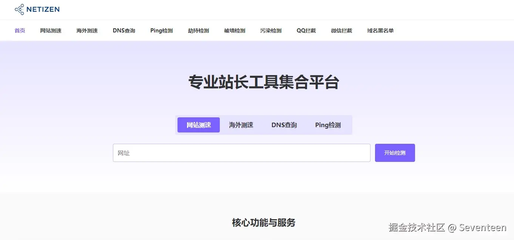Switch to the 海外测速 tab above the input

(241, 125)
